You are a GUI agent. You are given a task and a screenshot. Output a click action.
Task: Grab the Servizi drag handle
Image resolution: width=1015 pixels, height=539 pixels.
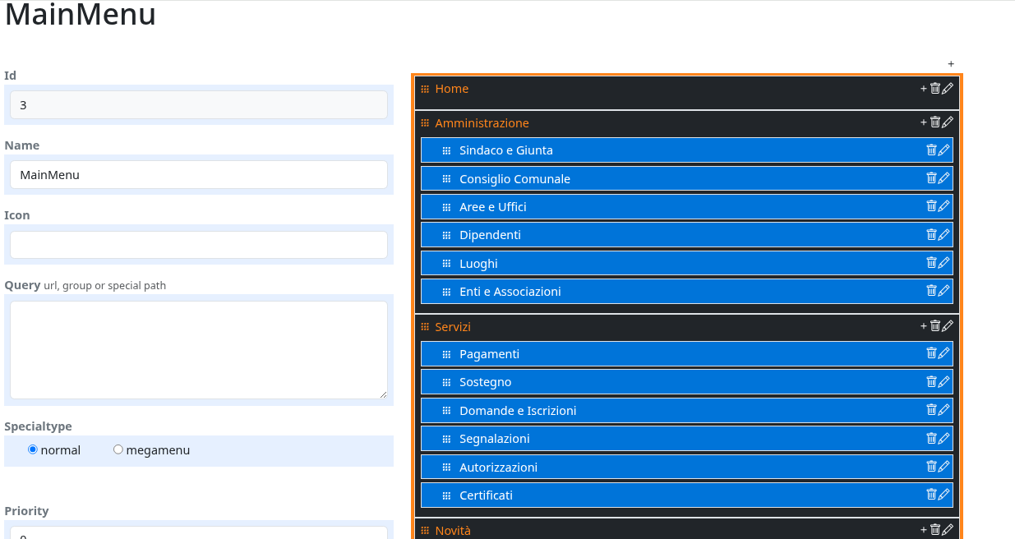pos(425,326)
